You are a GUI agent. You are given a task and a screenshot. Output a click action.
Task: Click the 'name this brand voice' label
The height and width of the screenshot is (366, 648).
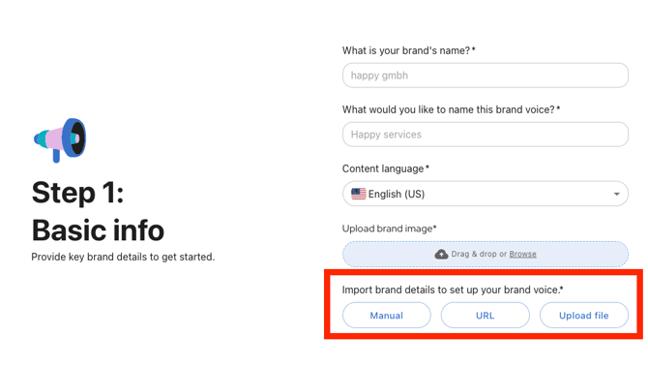[451, 109]
